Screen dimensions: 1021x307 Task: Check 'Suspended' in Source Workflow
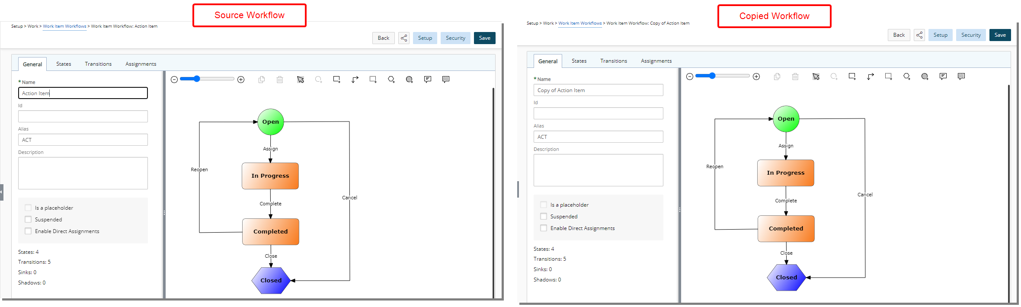coord(28,219)
